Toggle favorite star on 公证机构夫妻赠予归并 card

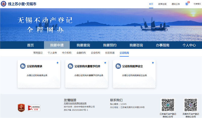[x=105, y=63]
